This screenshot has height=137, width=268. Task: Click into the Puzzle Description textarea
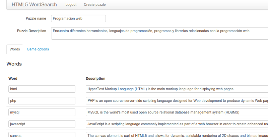coord(159,33)
